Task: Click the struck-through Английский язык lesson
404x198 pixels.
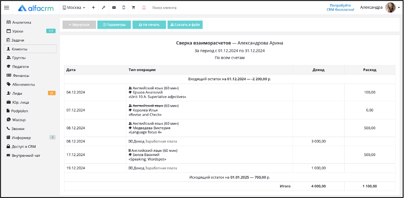Action: click(148, 106)
